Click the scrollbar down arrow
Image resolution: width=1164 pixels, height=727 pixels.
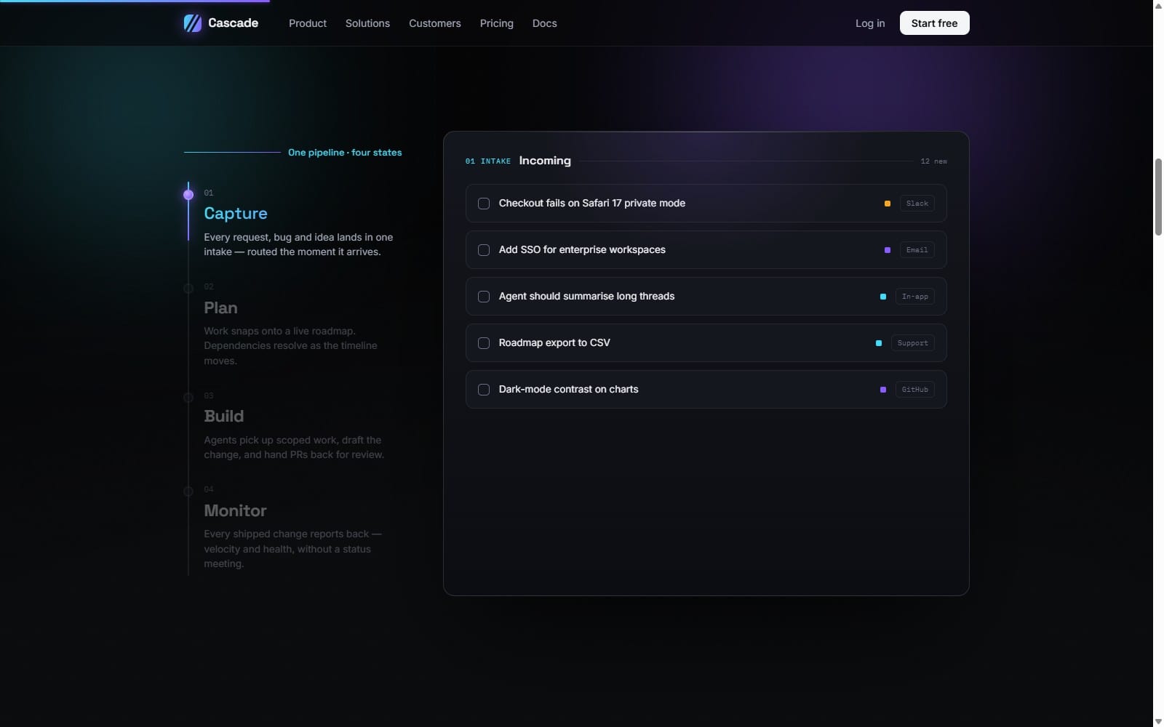(x=1158, y=721)
